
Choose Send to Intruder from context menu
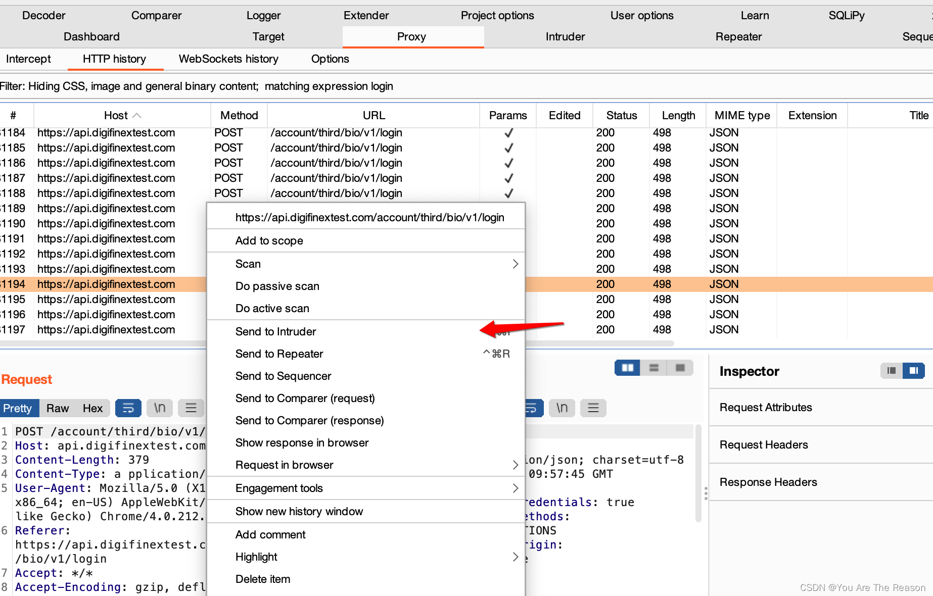(366, 331)
